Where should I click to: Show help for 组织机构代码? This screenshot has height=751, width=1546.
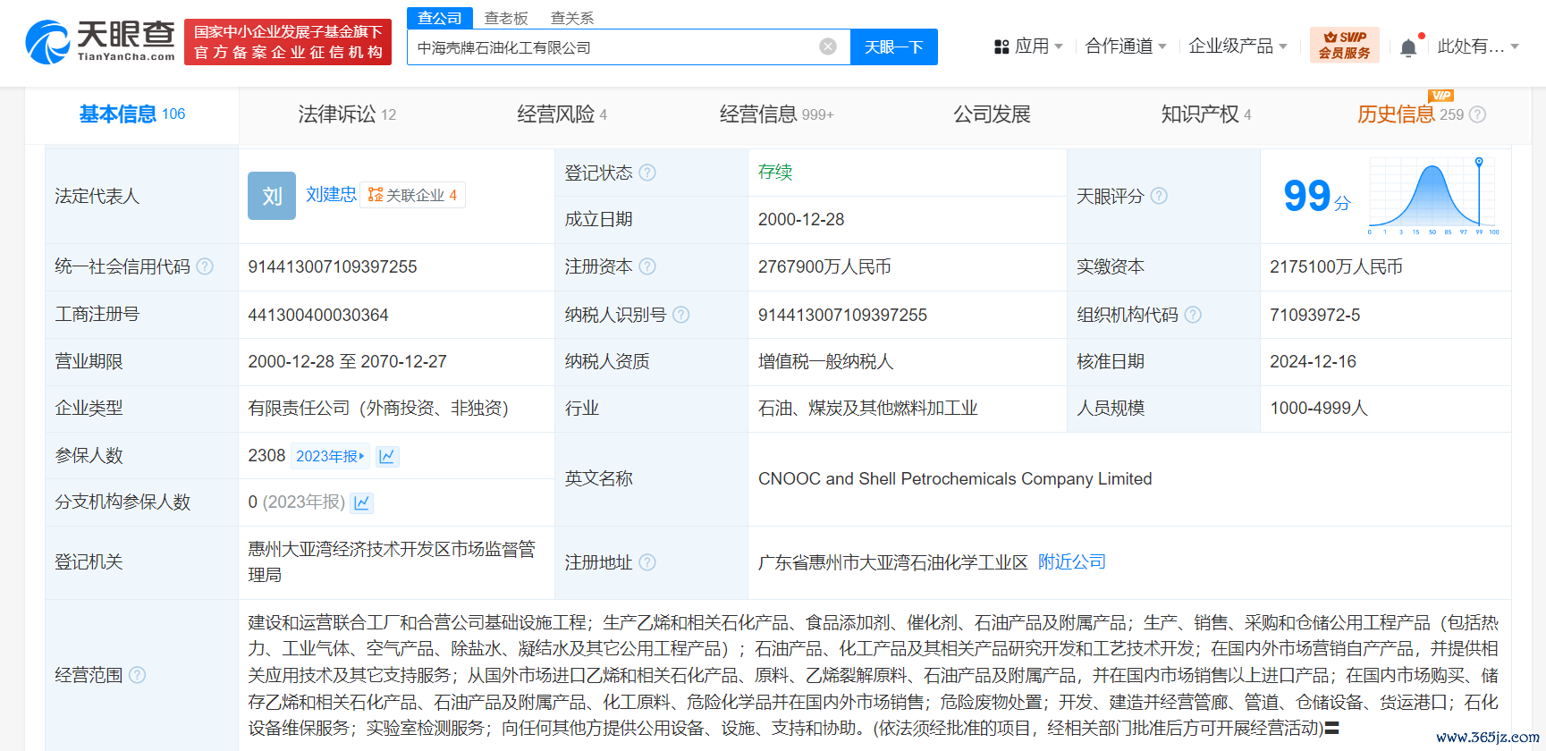click(x=1193, y=315)
